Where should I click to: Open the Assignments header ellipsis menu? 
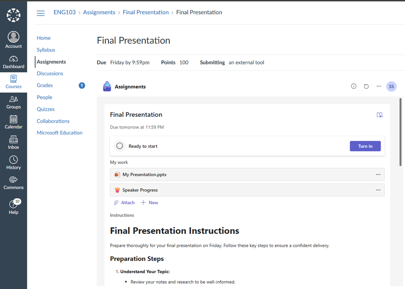coord(379,86)
